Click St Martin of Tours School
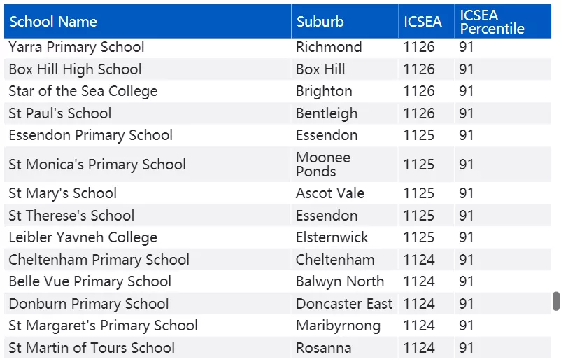The width and height of the screenshot is (561, 362). click(92, 348)
